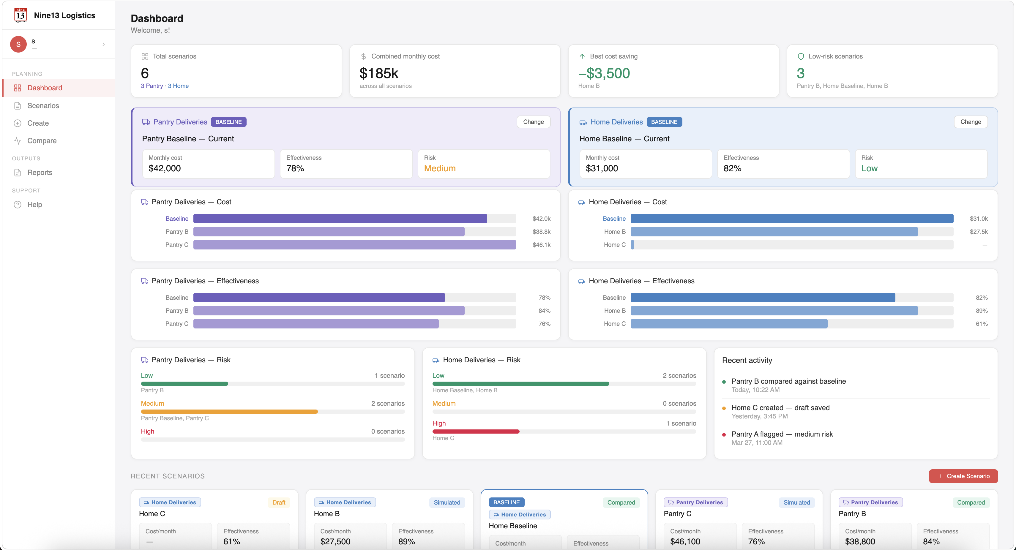Click the truck icon on Pantry Deliveries — Risk

[x=144, y=360]
